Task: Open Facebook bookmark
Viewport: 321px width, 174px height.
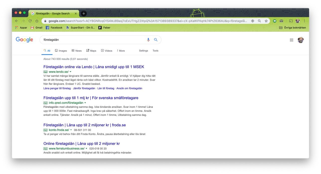Action: pos(54,28)
